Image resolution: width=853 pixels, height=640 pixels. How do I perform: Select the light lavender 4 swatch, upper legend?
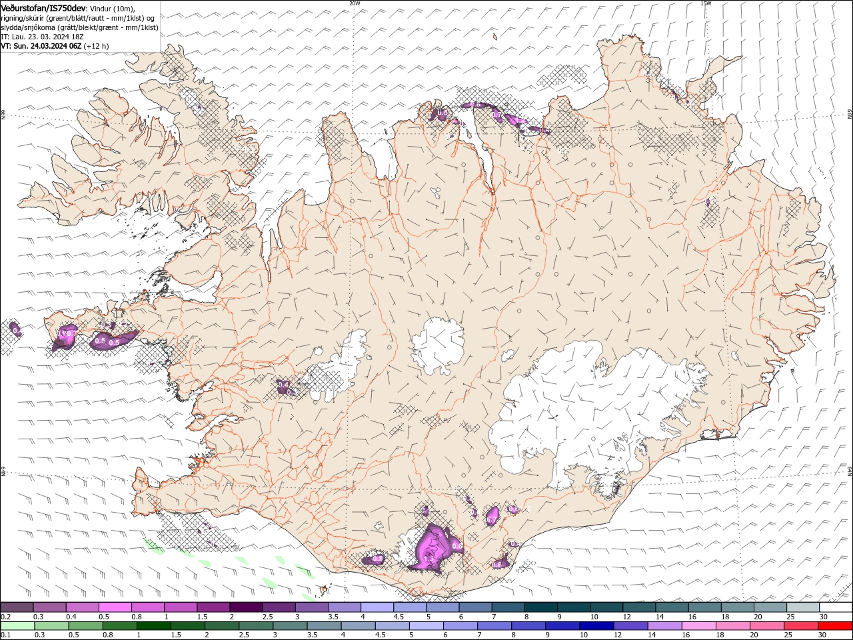point(377,607)
